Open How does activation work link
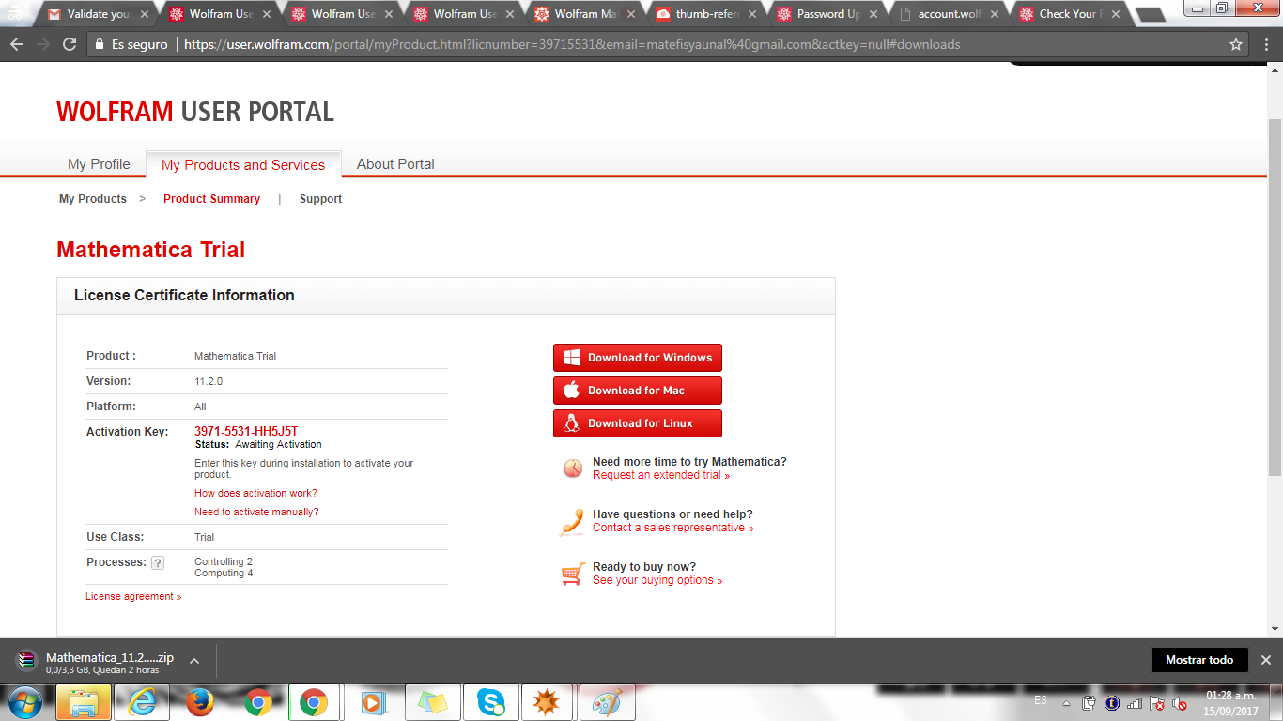This screenshot has width=1283, height=721. pyautogui.click(x=255, y=493)
